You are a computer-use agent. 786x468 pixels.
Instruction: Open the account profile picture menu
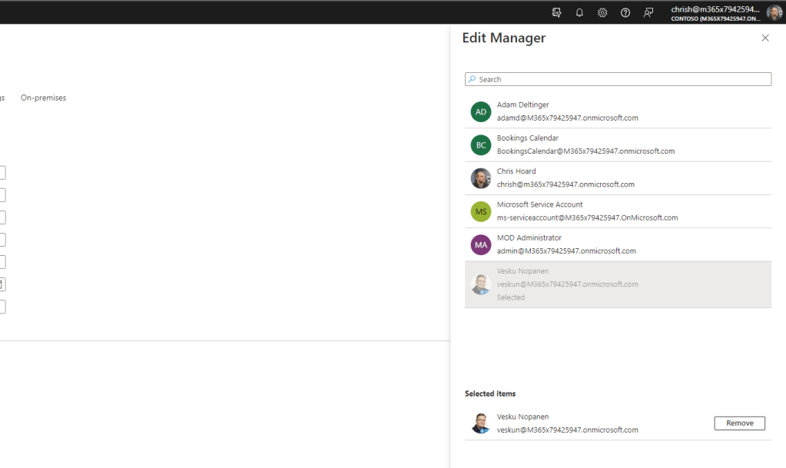tap(774, 12)
